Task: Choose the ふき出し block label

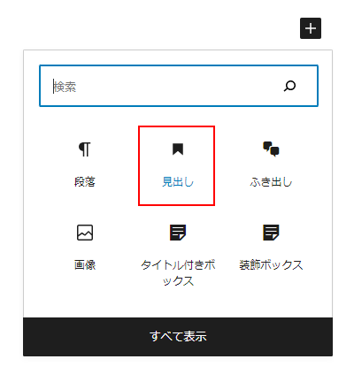Action: pos(271,182)
